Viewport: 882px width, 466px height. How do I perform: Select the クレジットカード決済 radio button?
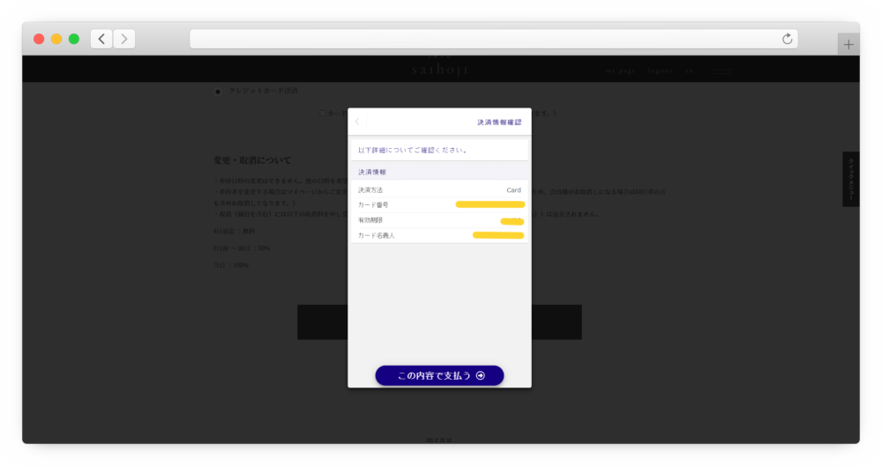218,91
